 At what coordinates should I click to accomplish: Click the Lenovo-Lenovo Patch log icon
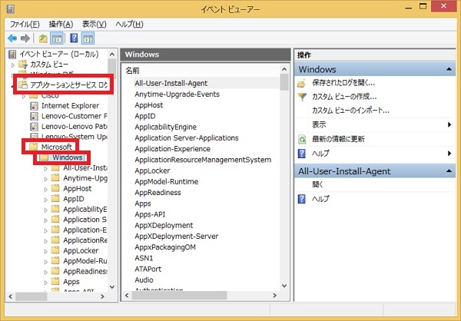[35, 127]
